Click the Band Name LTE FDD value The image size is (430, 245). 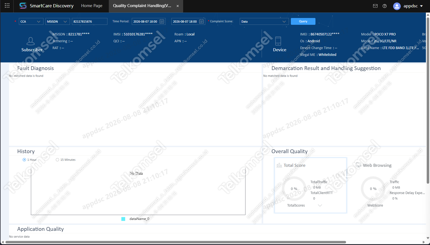point(400,48)
